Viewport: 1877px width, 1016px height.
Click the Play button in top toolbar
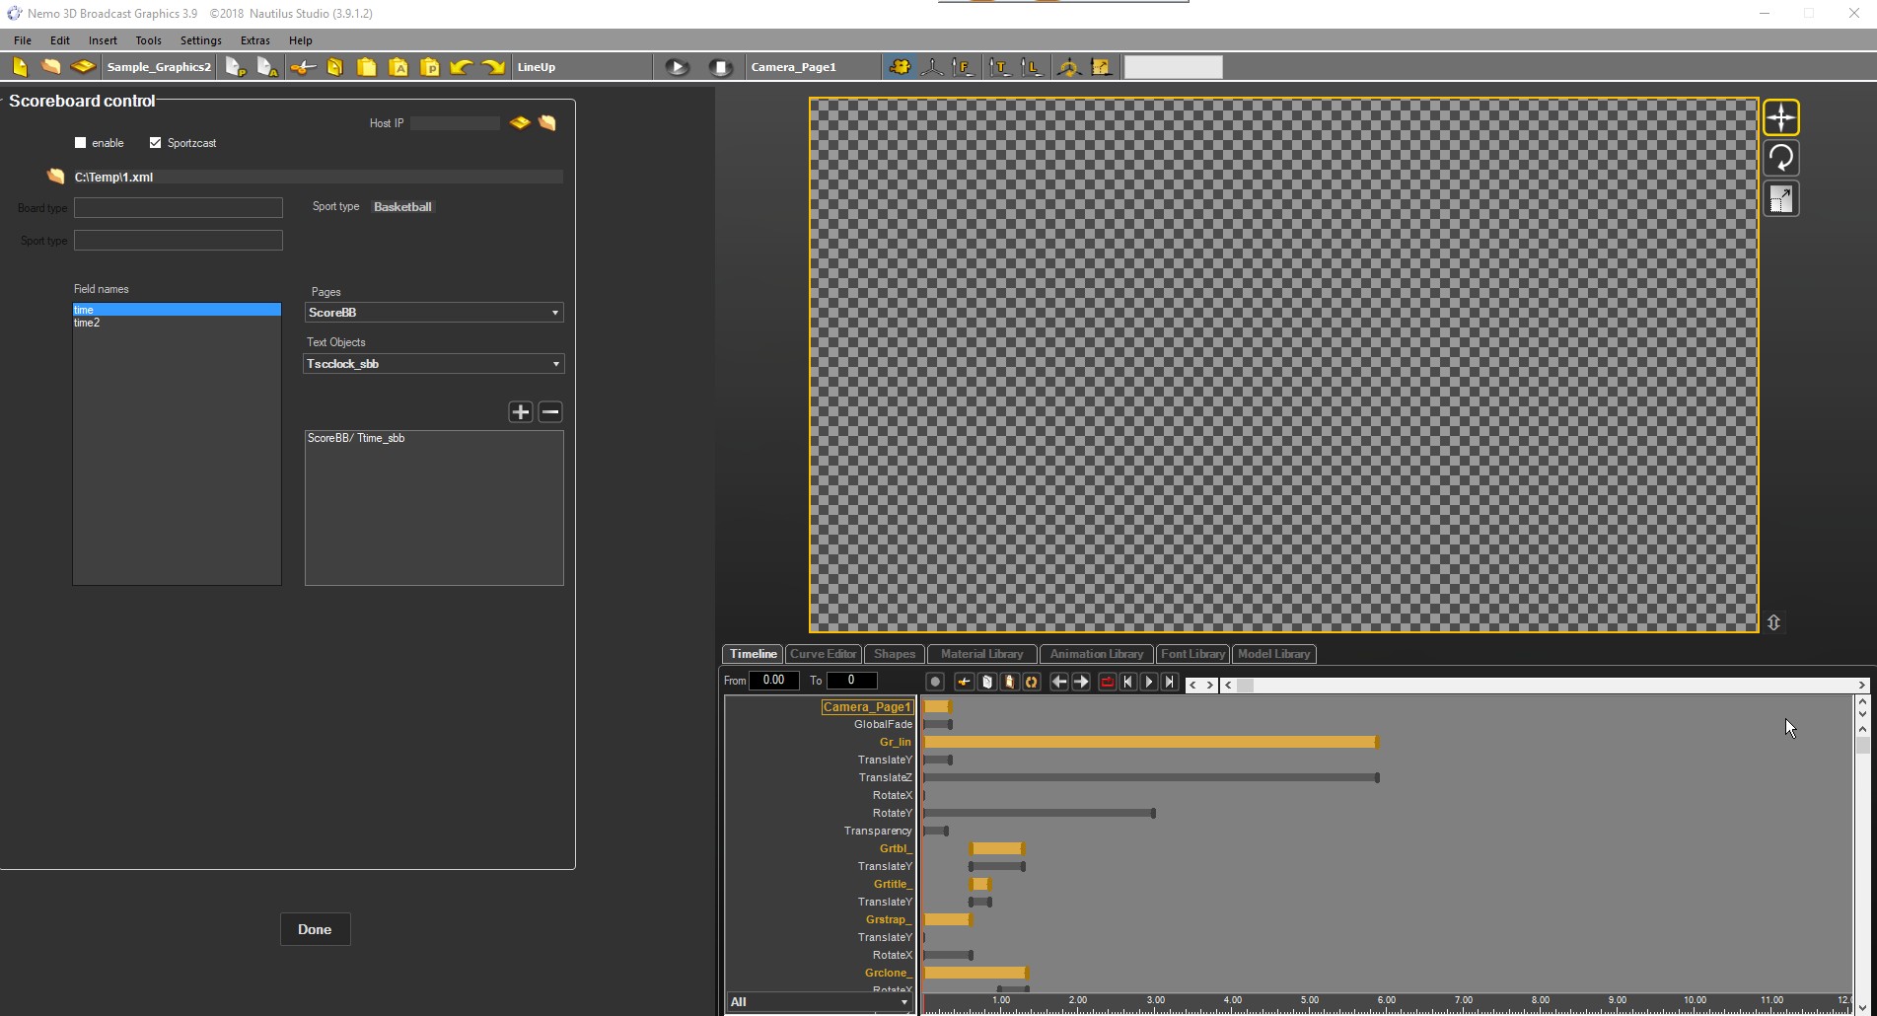tap(677, 67)
